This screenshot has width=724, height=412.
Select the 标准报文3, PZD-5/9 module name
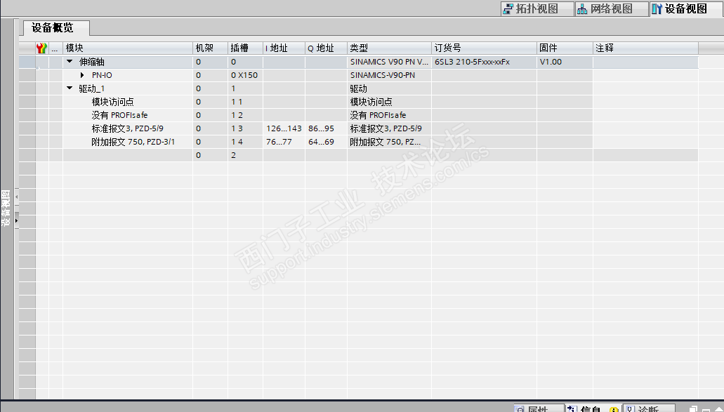tap(127, 128)
